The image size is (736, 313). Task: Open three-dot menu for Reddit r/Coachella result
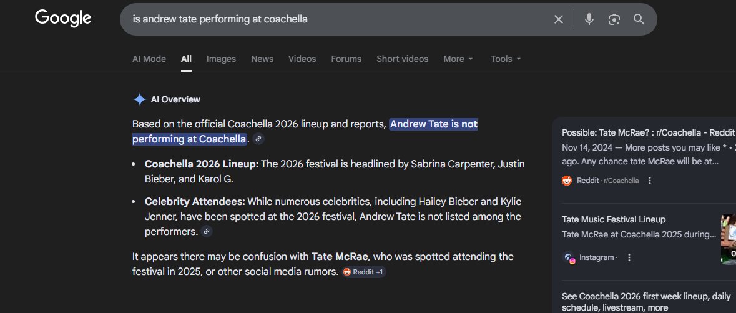tap(650, 181)
